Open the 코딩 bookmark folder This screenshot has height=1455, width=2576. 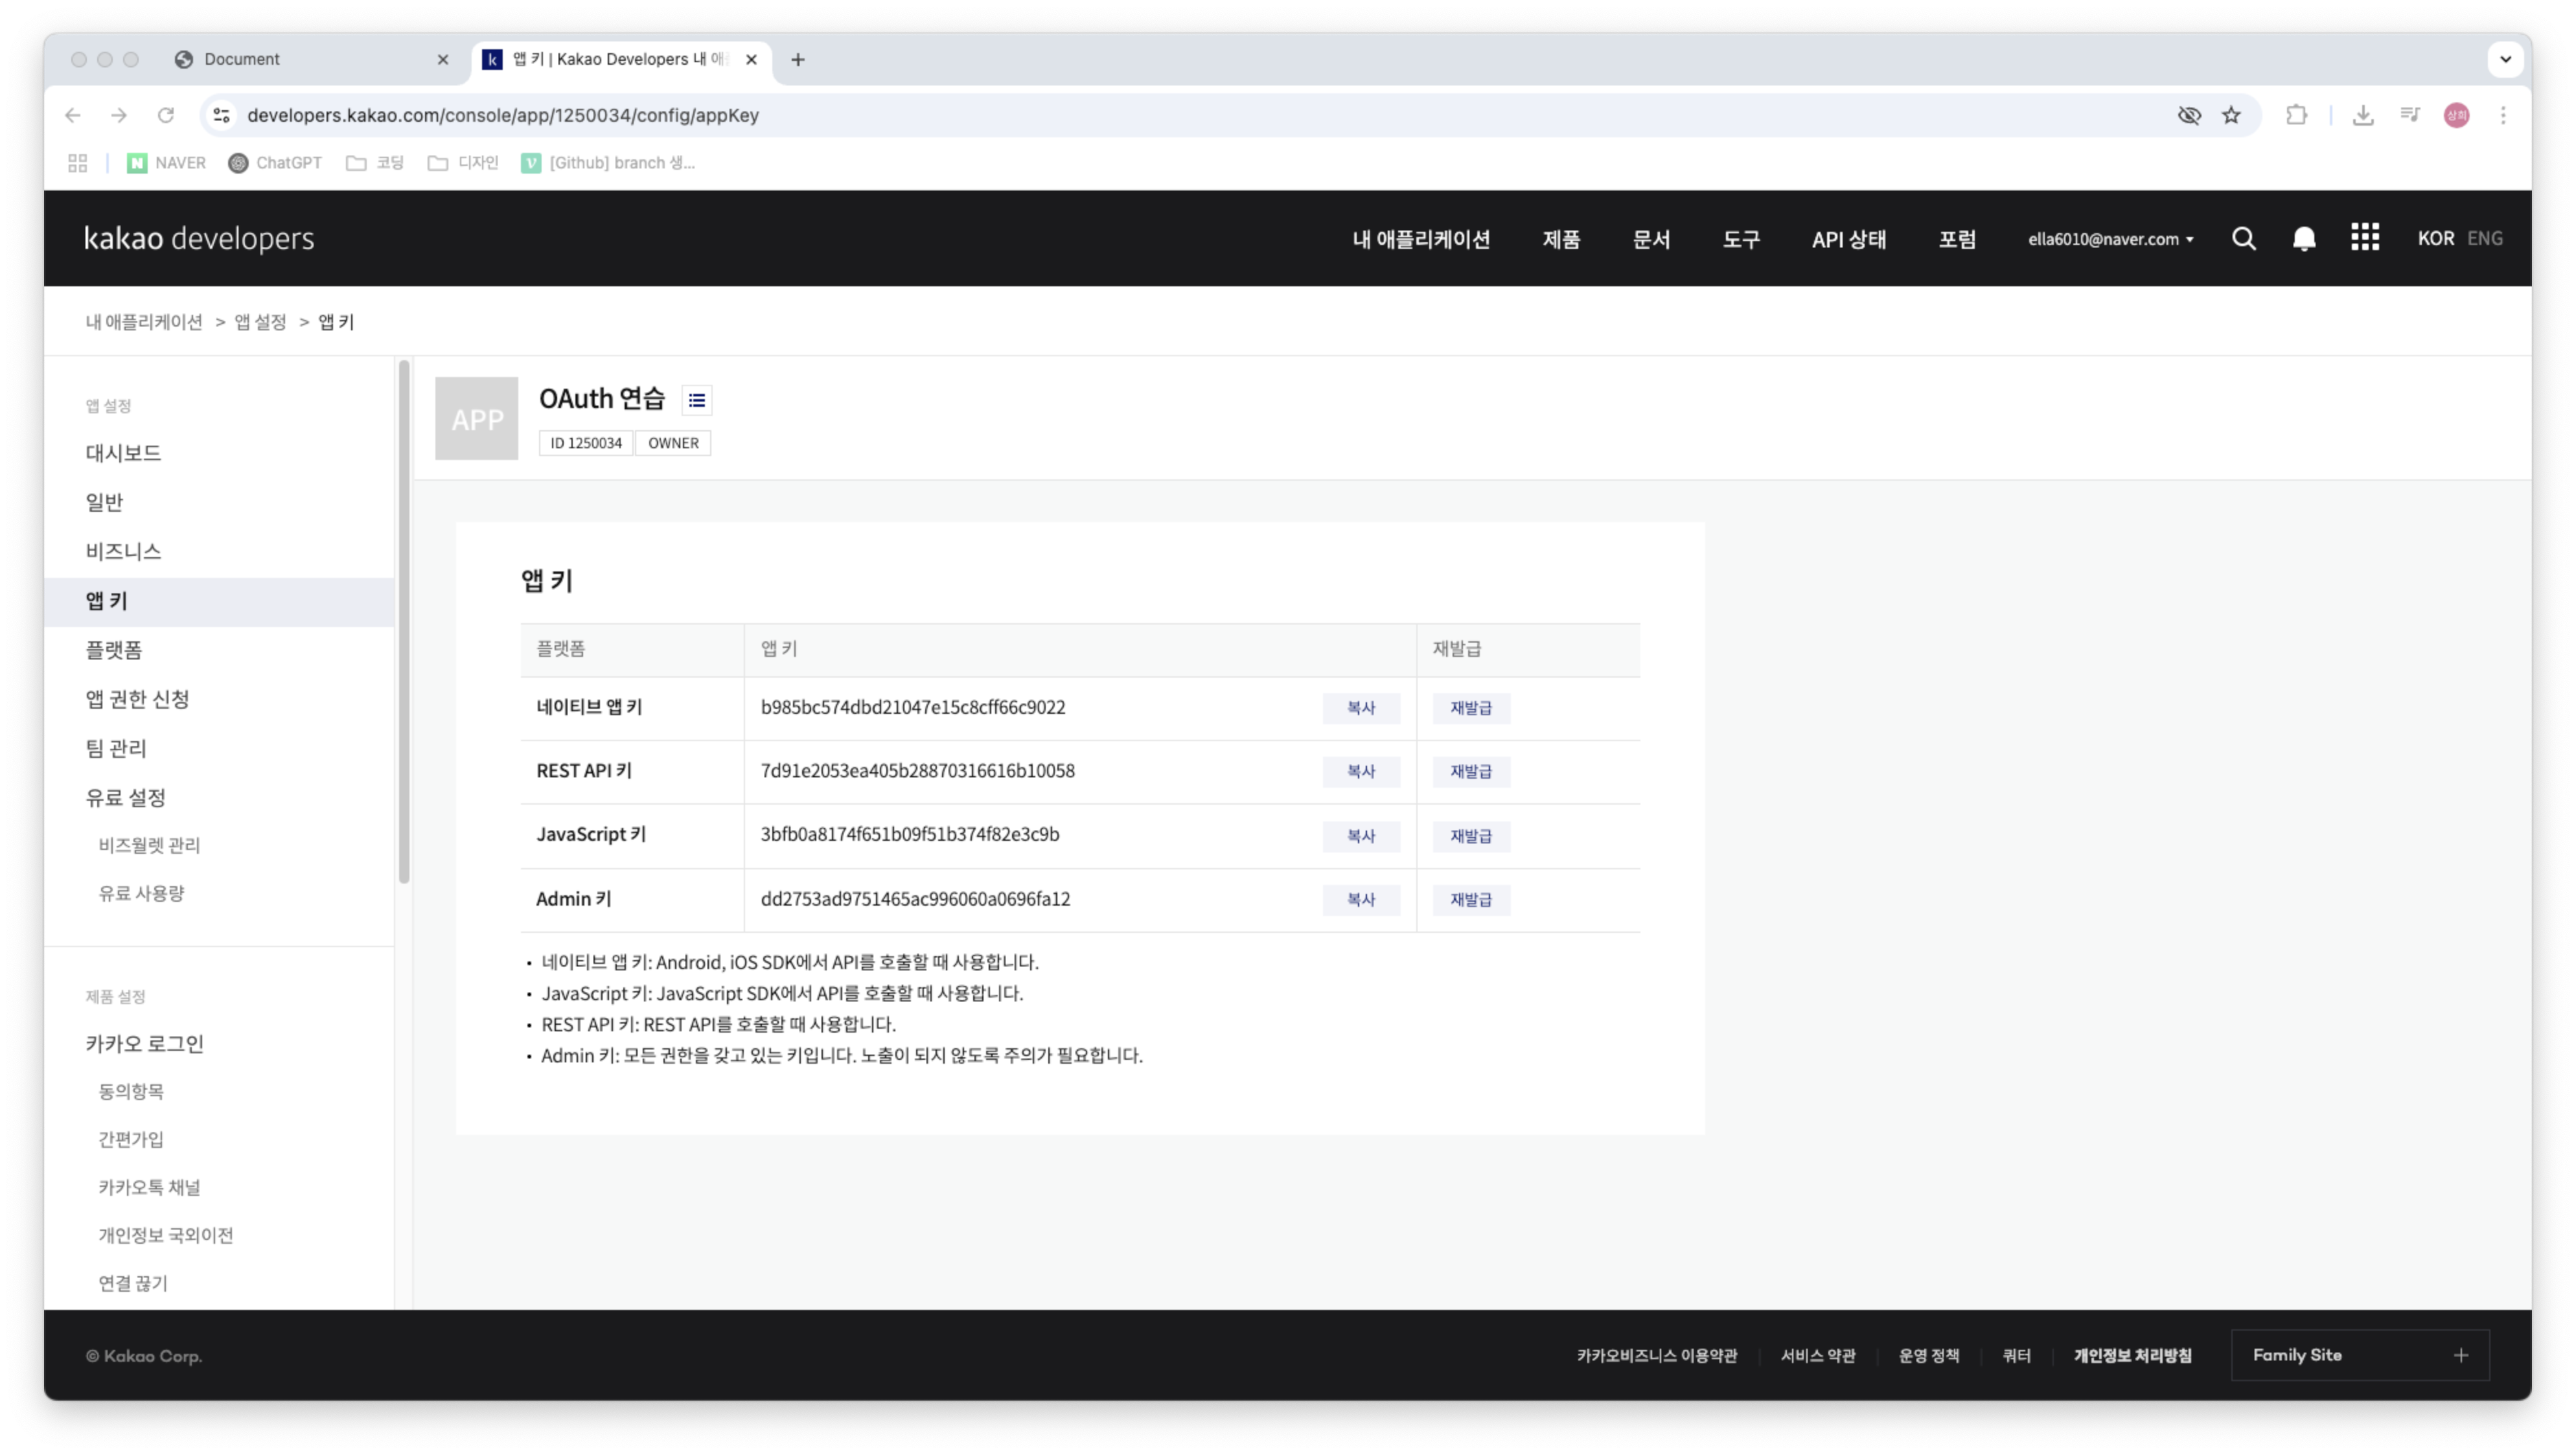coord(375,163)
